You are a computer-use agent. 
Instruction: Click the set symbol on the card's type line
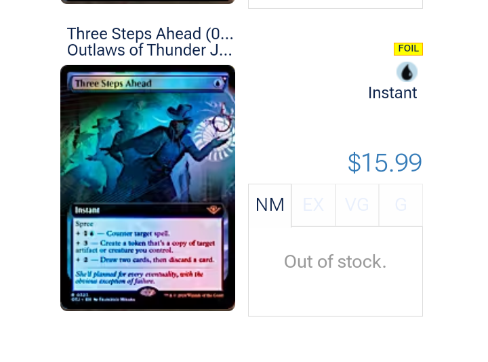(213, 209)
